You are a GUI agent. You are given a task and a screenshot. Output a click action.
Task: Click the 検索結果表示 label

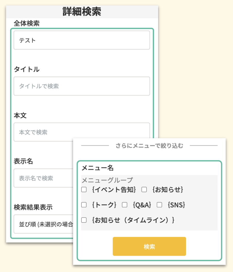point(33,207)
